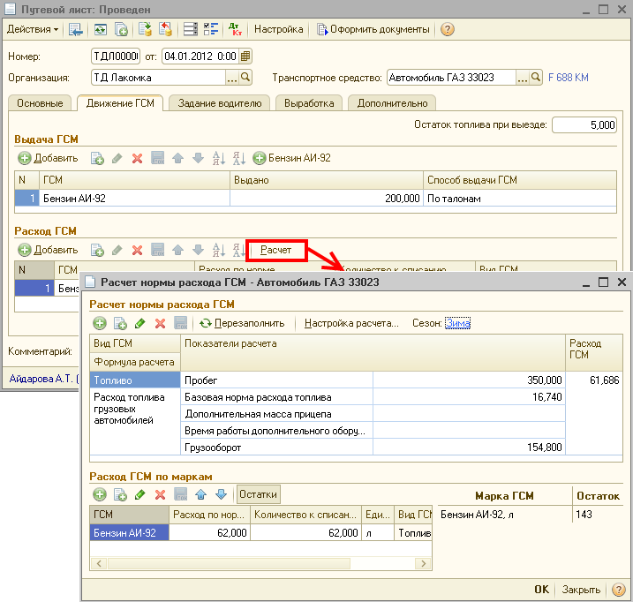This screenshot has height=602, width=633.
Task: Switch to the Задание водителю tab
Action: click(219, 103)
